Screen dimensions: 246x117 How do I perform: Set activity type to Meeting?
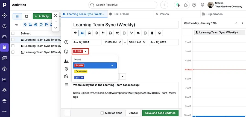click(82, 33)
